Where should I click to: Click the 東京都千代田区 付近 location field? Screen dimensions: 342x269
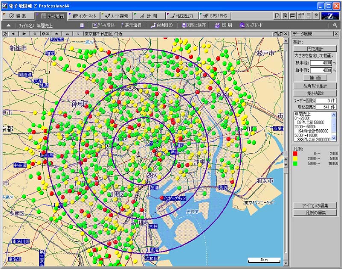tap(178, 34)
